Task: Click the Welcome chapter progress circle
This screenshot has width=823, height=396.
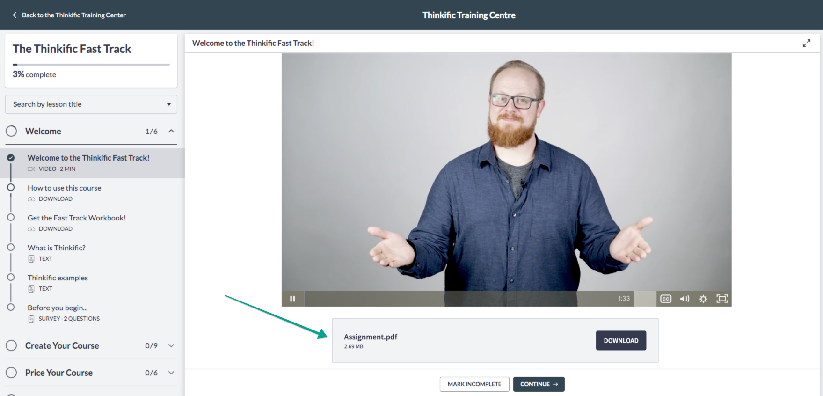Action: click(x=11, y=131)
